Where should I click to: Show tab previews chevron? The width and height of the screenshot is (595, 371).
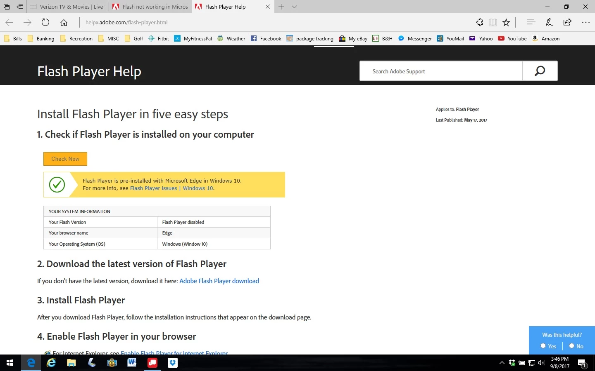294,7
